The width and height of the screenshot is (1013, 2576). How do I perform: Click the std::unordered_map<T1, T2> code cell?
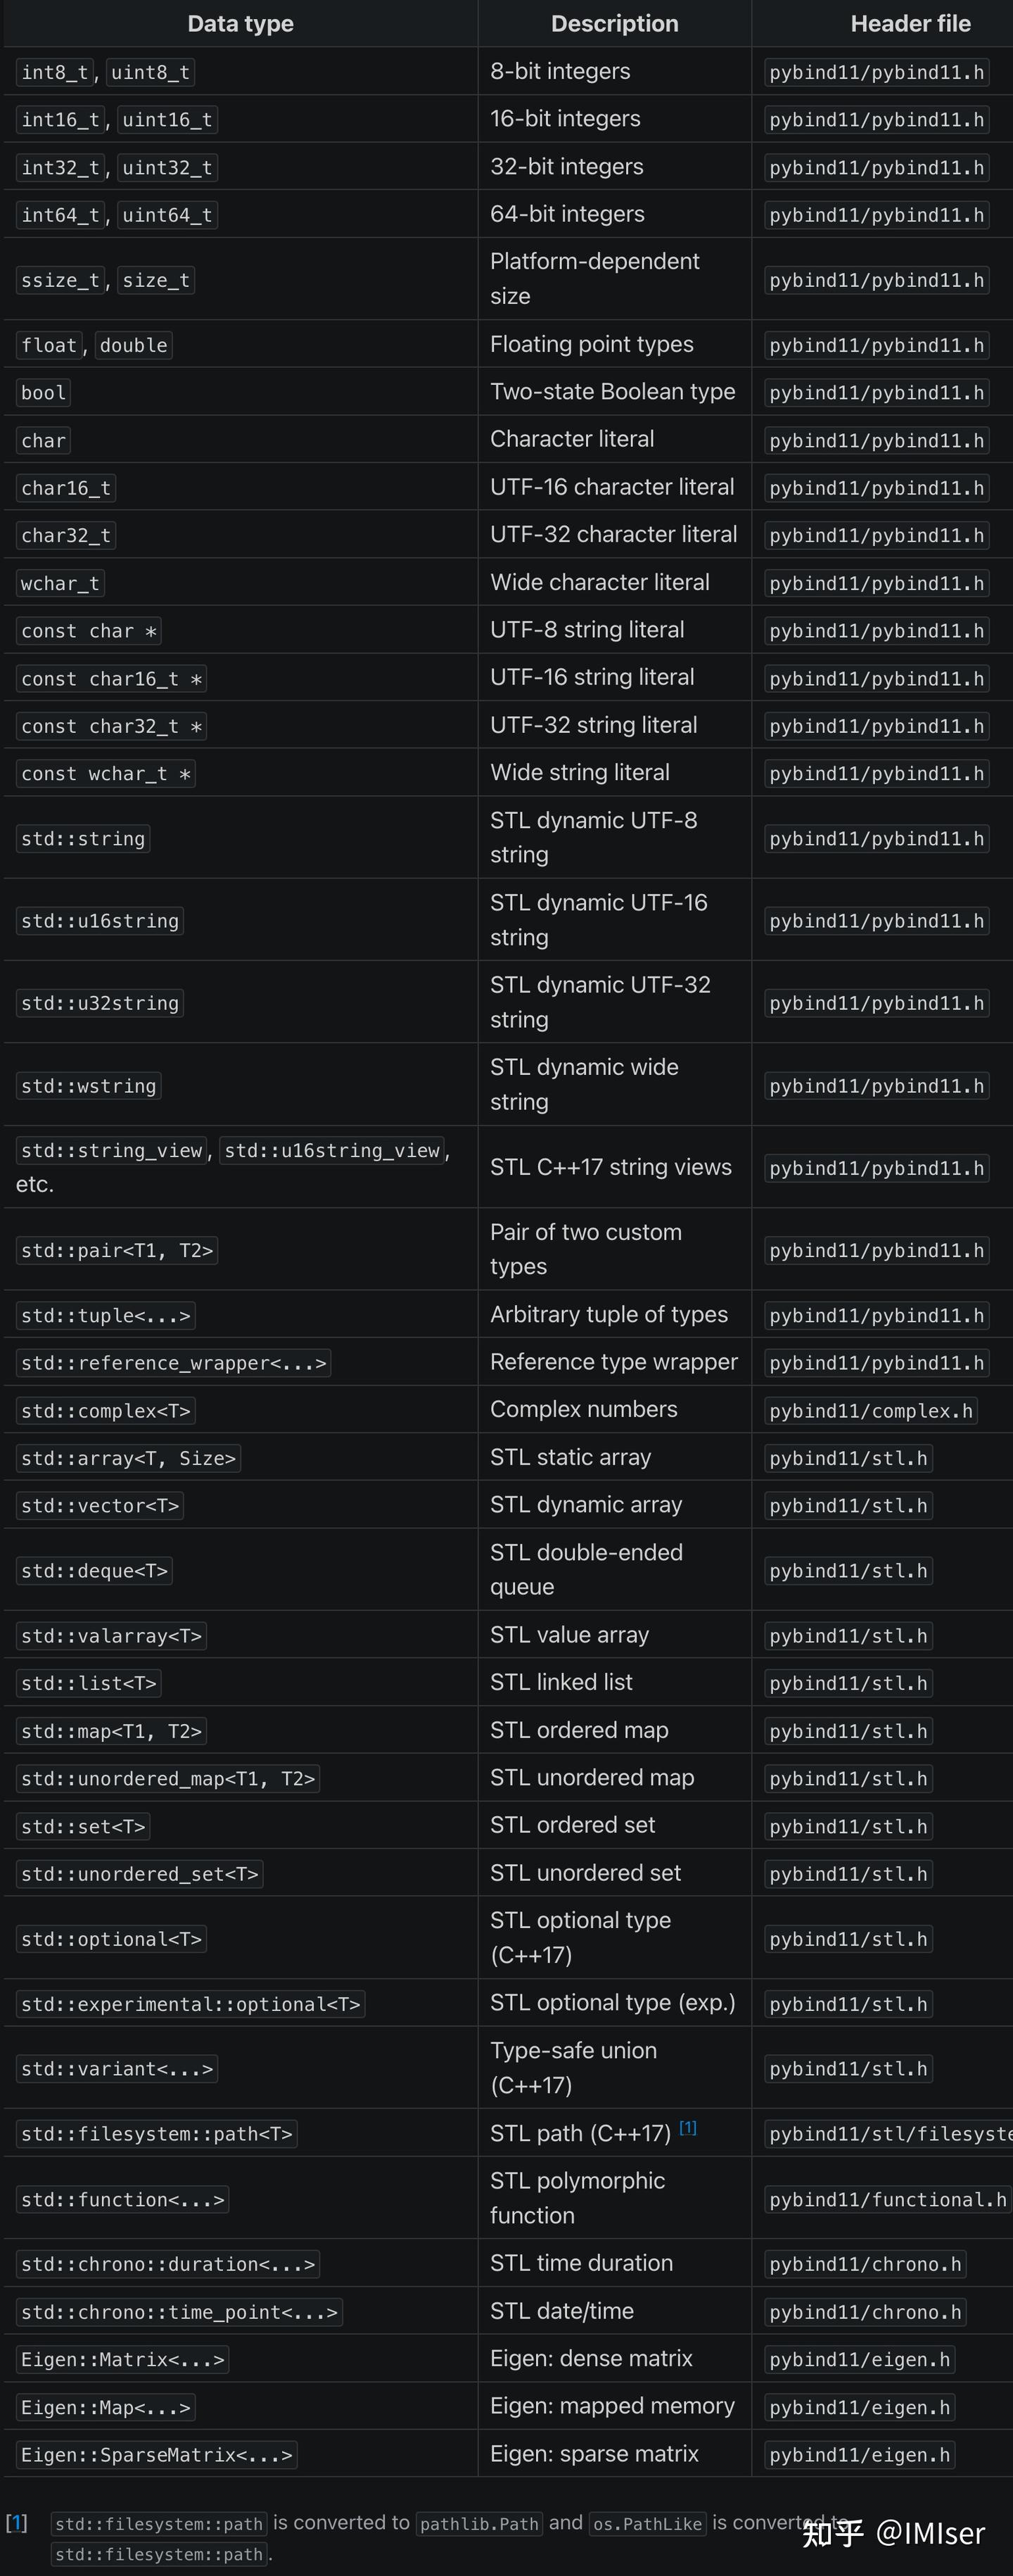pyautogui.click(x=168, y=1779)
